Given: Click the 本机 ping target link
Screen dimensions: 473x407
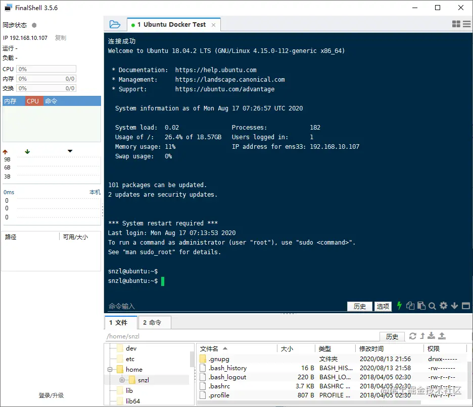Looking at the screenshot, I should click(94, 192).
